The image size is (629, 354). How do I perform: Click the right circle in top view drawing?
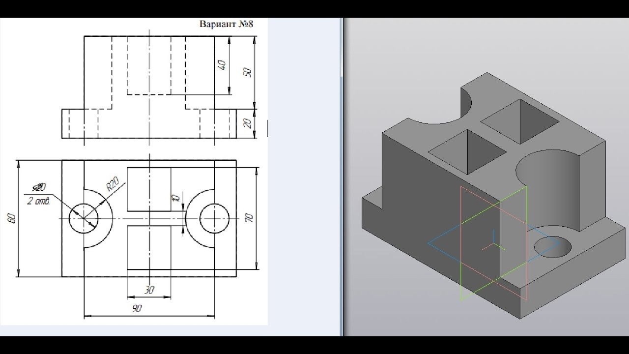215,218
